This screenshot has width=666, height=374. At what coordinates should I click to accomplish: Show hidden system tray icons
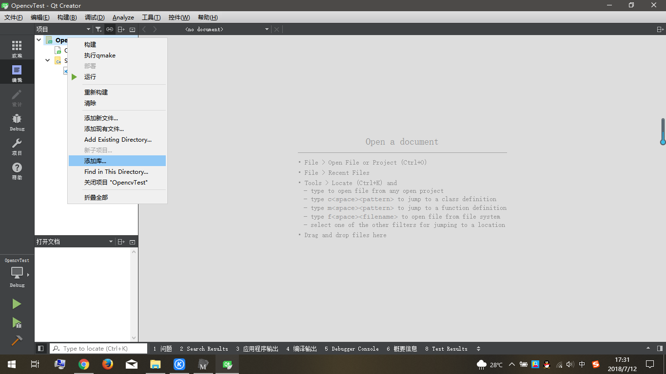[x=512, y=364]
